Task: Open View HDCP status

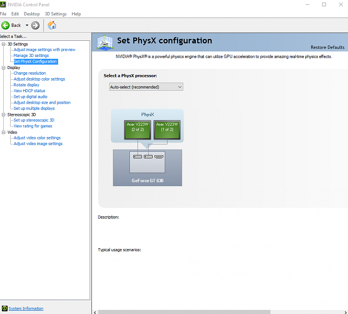Action: pyautogui.click(x=29, y=91)
